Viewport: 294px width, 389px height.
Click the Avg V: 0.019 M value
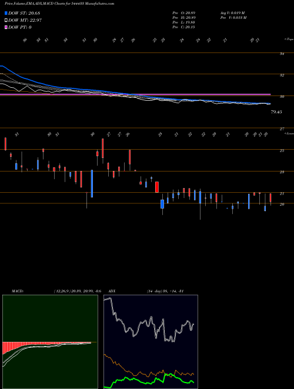click(233, 12)
